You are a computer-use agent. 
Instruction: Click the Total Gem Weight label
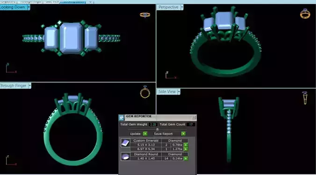[x=134, y=124]
